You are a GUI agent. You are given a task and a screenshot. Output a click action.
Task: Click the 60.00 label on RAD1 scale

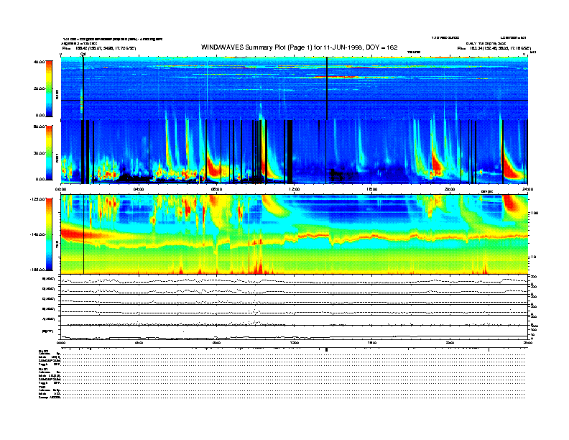pos(40,127)
